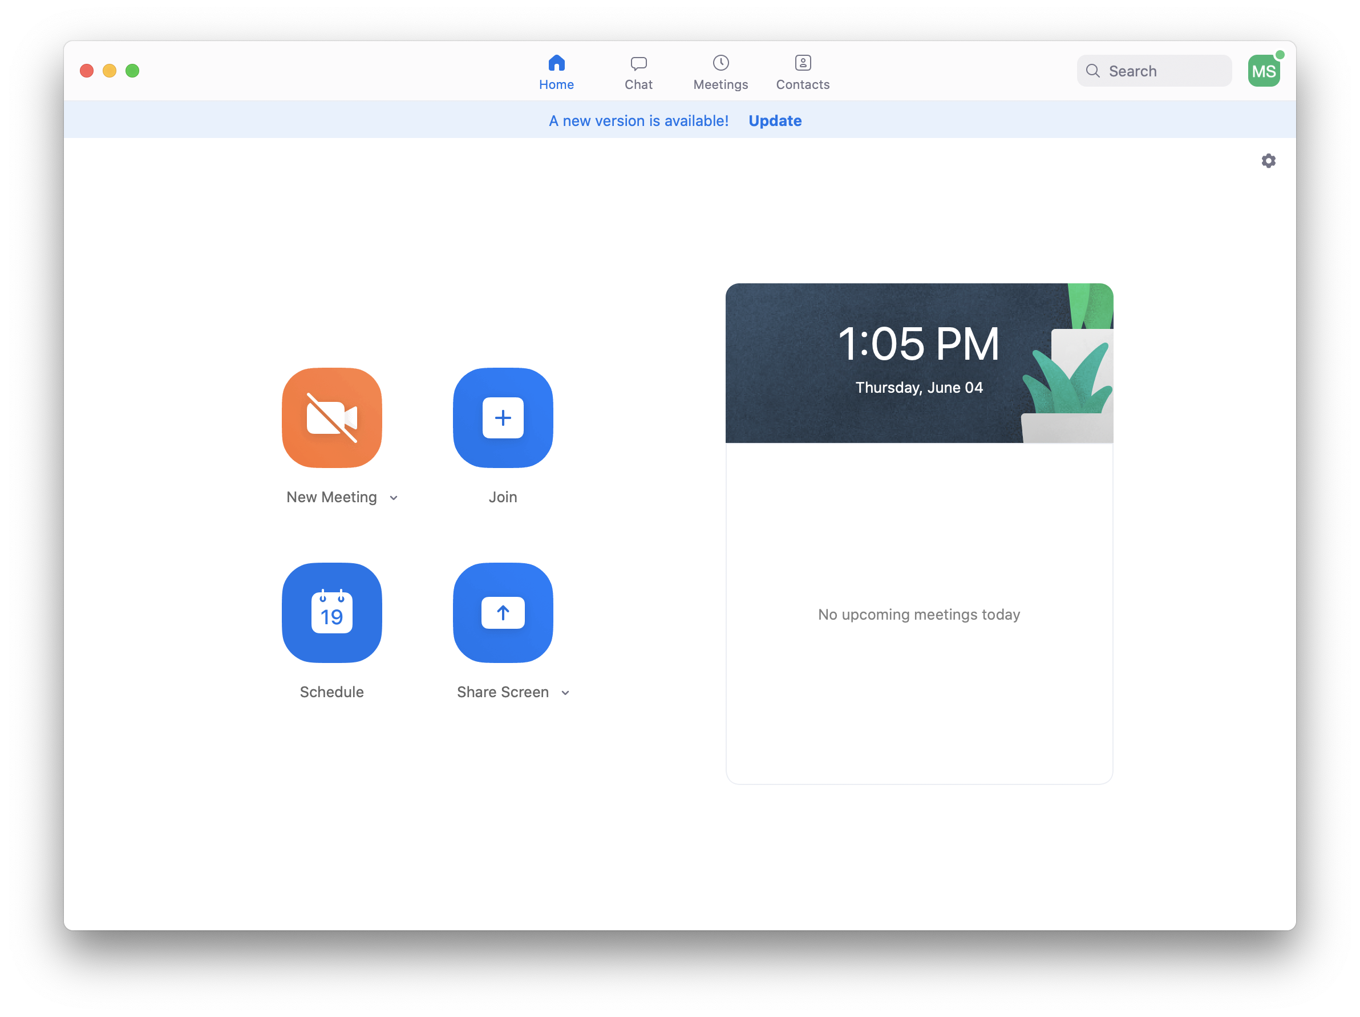Open the Meetings tab

point(720,72)
